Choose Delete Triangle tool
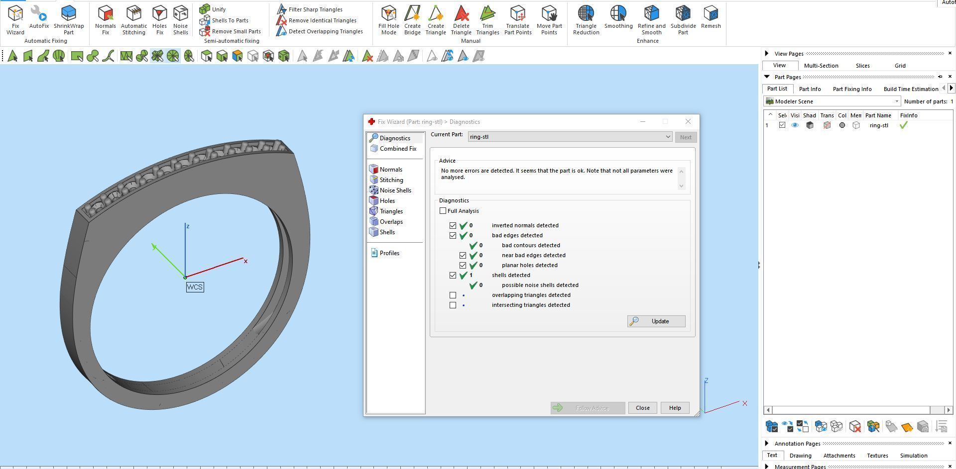This screenshot has height=469, width=956. pyautogui.click(x=461, y=20)
